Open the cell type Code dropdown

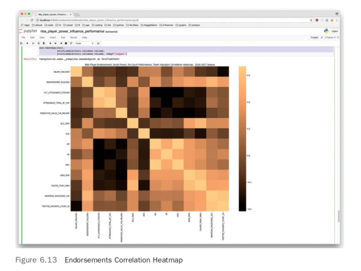[84, 43]
